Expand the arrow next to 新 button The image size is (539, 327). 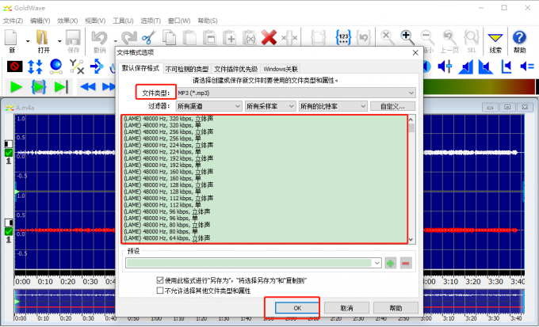pyautogui.click(x=28, y=41)
